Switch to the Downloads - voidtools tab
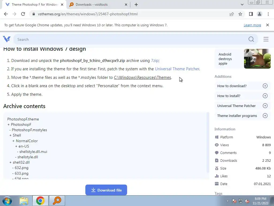The width and height of the screenshot is (274, 206). click(98, 5)
